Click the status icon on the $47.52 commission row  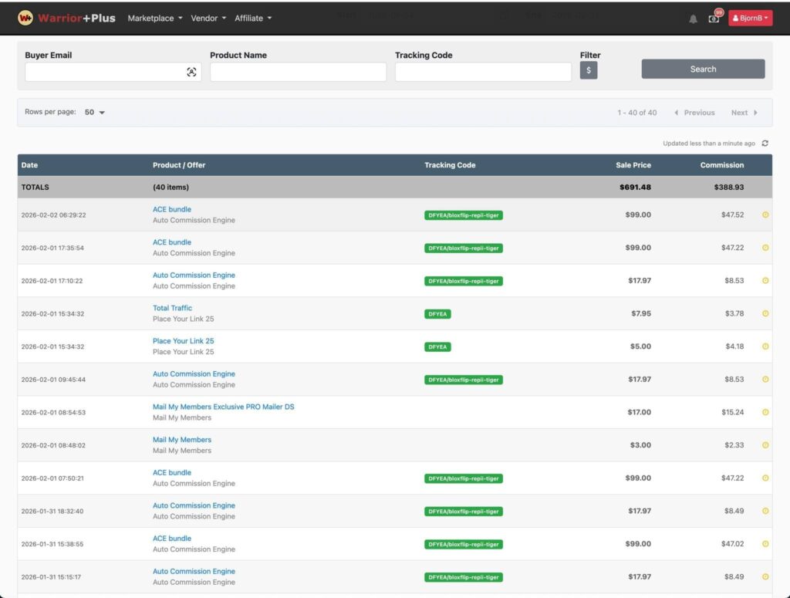pos(765,215)
